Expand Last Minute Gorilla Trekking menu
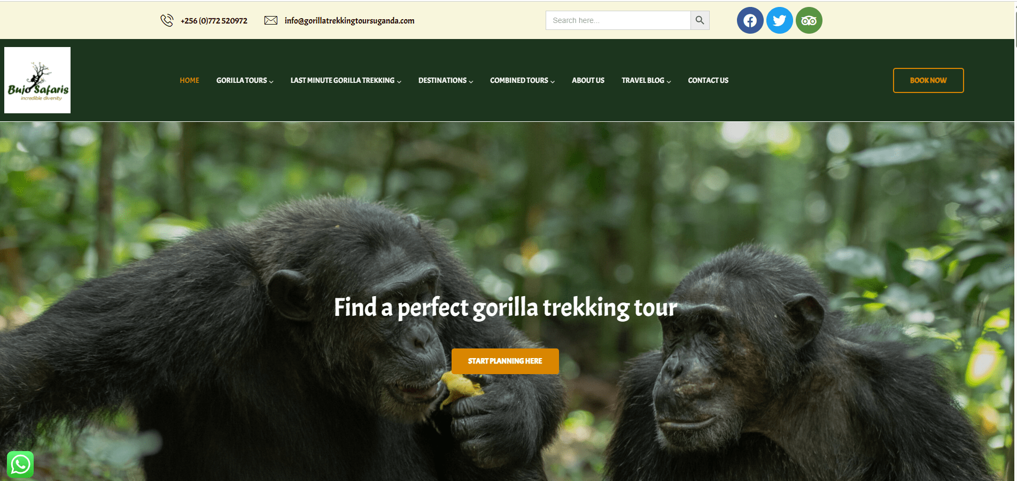1017x481 pixels. coord(346,80)
